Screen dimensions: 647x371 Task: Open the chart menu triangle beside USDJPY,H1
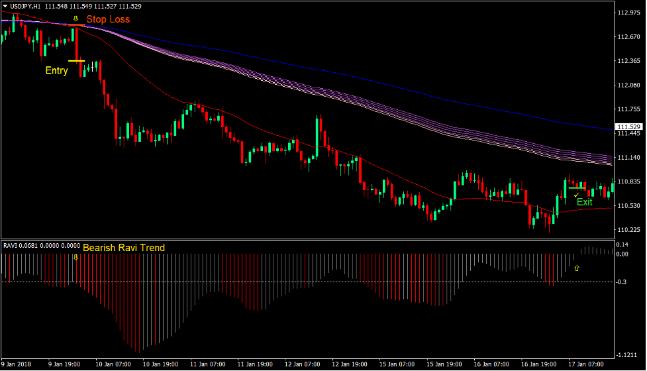[5, 6]
